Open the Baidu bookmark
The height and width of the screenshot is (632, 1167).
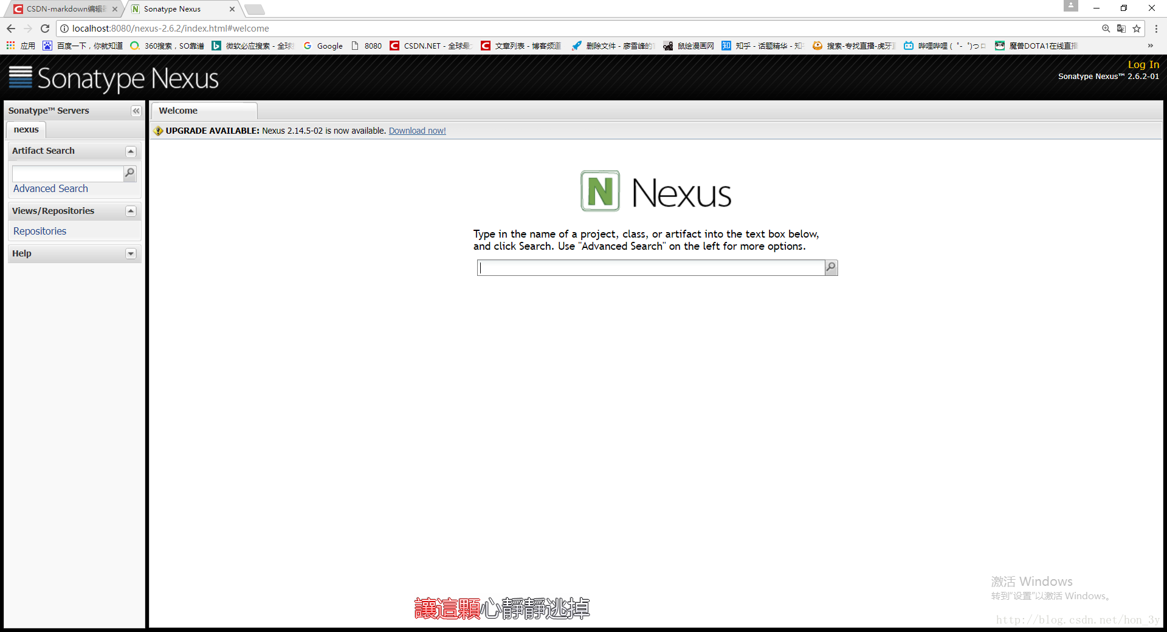pos(83,46)
